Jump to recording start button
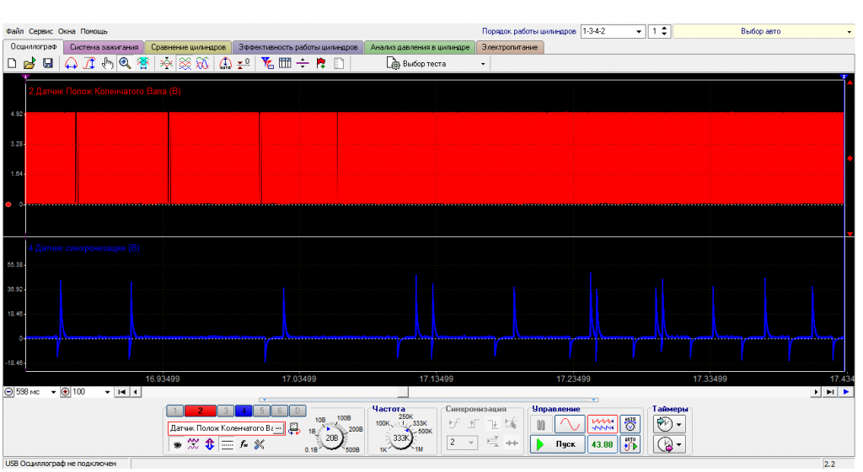This screenshot has width=863, height=472. (x=121, y=392)
